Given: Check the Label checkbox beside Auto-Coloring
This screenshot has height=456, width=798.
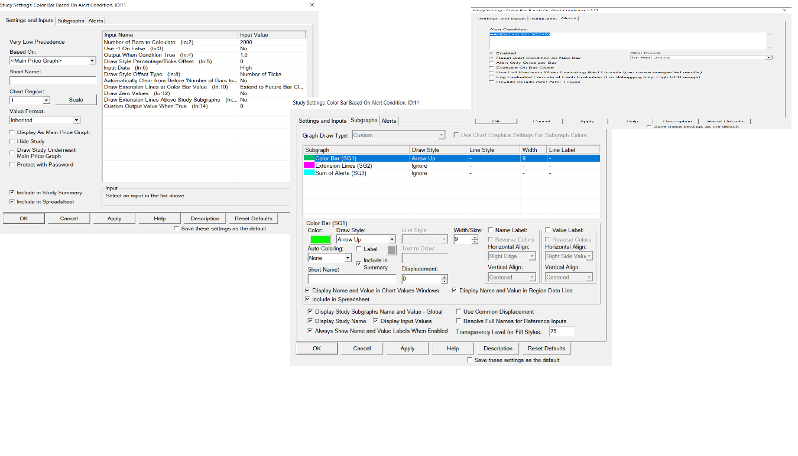Looking at the screenshot, I should [359, 249].
